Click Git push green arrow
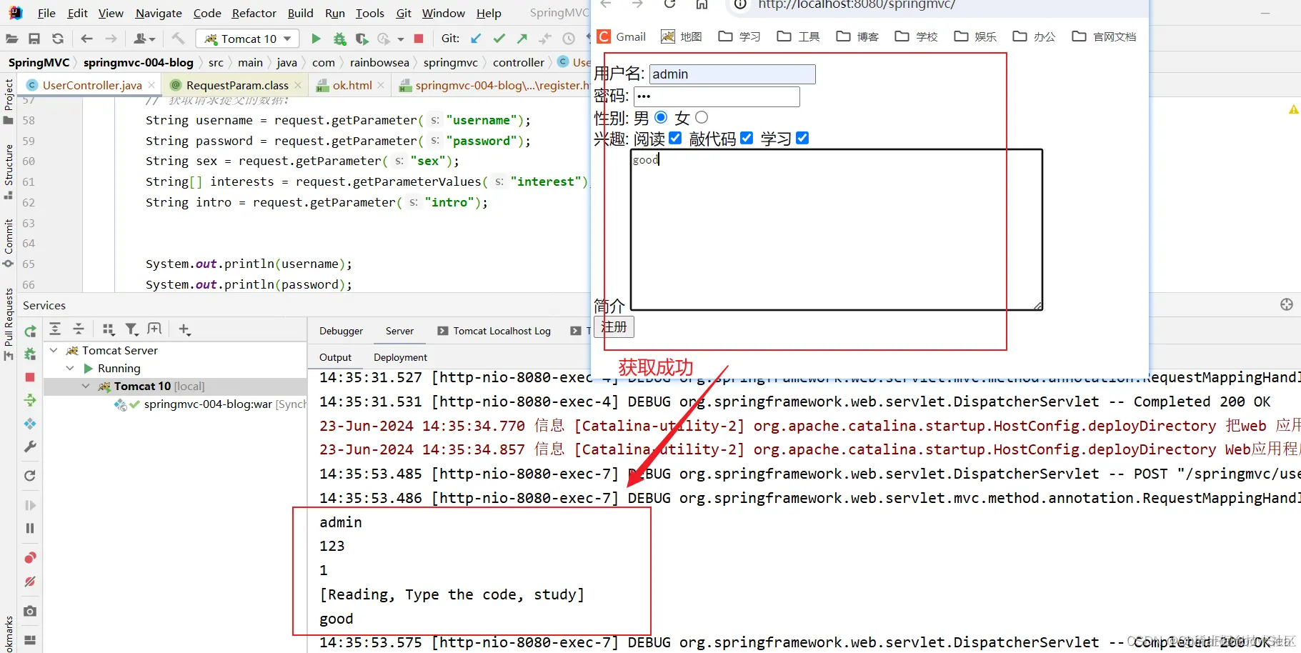Screen dimensions: 1301x653 [x=522, y=39]
